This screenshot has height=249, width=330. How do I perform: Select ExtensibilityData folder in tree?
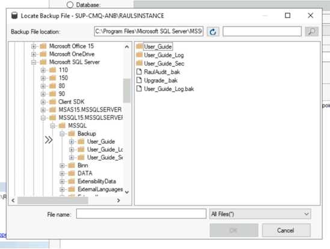click(x=97, y=182)
